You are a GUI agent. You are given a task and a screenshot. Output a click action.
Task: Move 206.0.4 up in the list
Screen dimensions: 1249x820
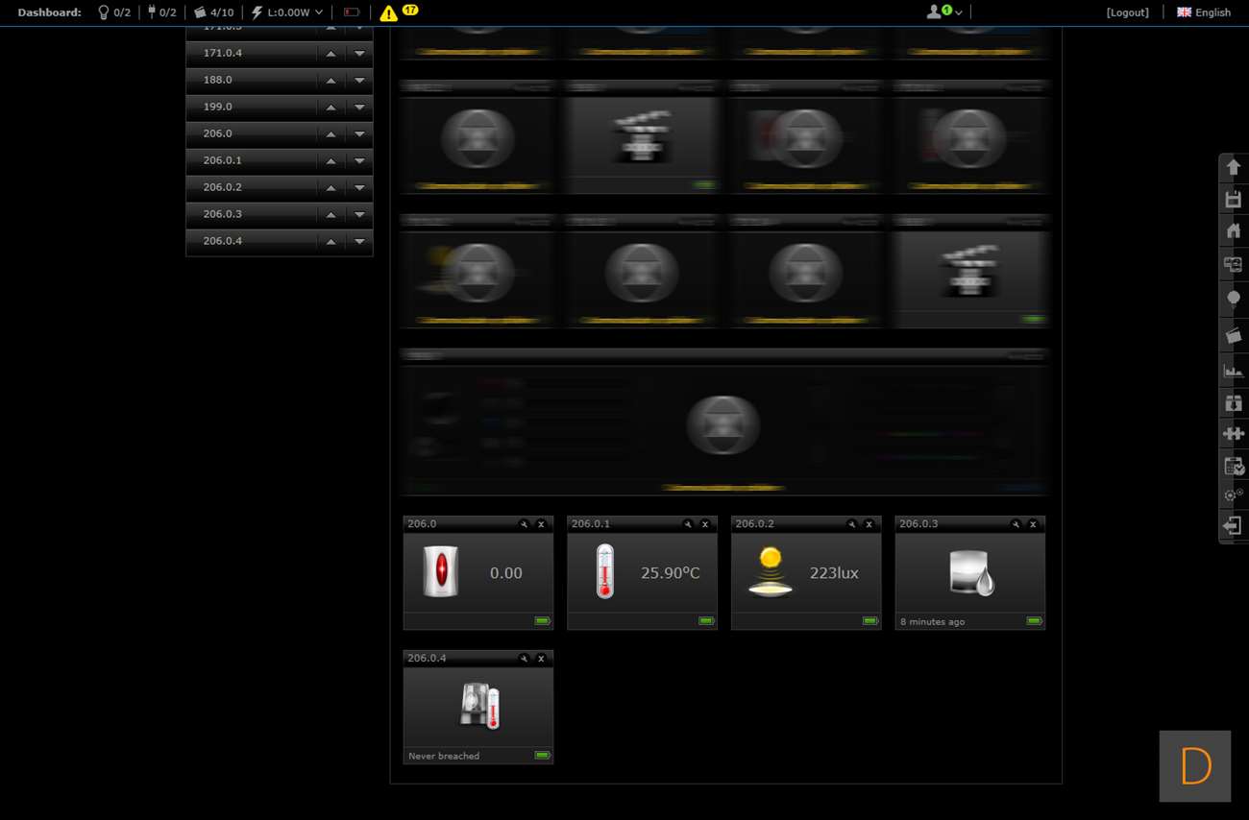(x=331, y=242)
